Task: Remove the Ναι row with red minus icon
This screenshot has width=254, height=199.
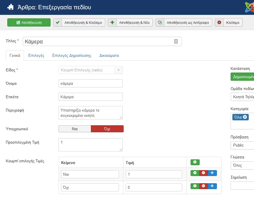Action: point(203,173)
